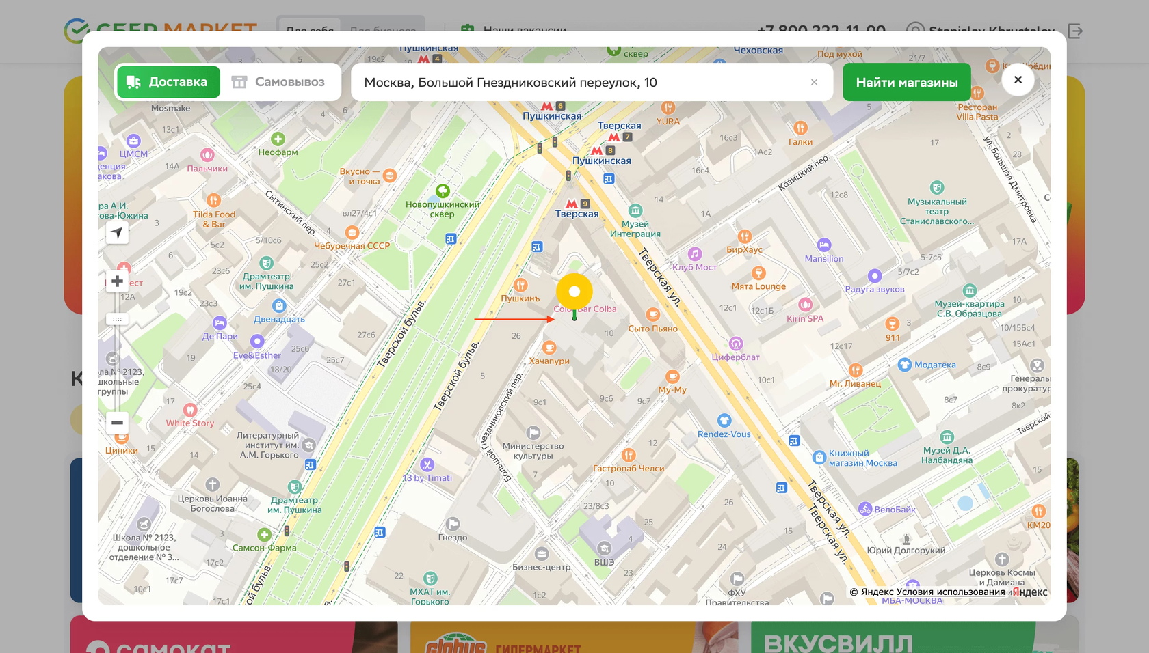
Task: Click the Eve&Esther icon
Action: click(257, 341)
